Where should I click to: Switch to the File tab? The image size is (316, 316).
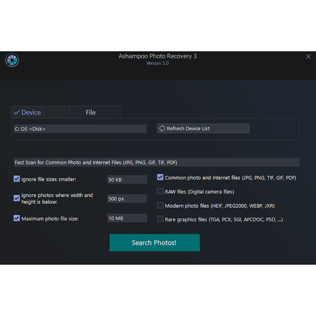click(x=95, y=113)
